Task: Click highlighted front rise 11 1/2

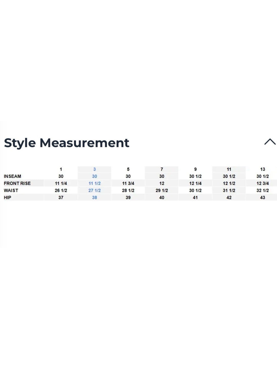Action: coord(94,183)
